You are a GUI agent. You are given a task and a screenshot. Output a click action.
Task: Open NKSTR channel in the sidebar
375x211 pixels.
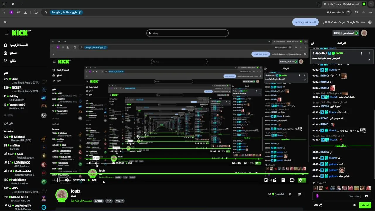(25, 89)
